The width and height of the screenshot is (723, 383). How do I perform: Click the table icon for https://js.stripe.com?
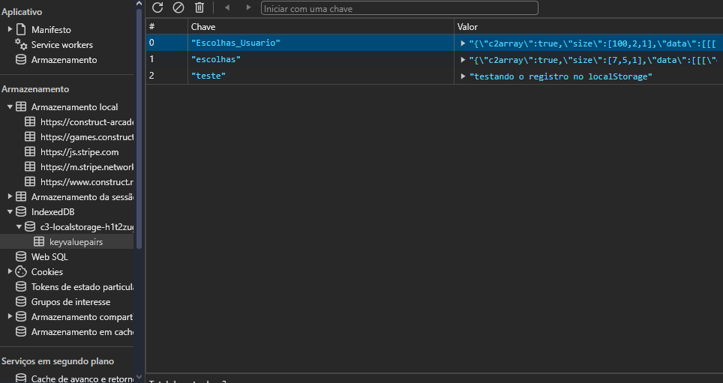30,151
